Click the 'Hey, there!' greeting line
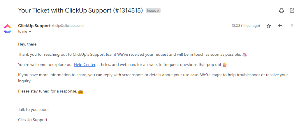Viewport: 299px width, 129px height. (x=28, y=44)
